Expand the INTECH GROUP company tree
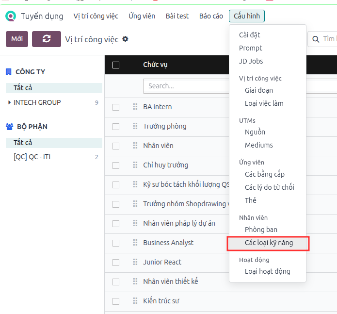337x314 pixels. point(9,102)
